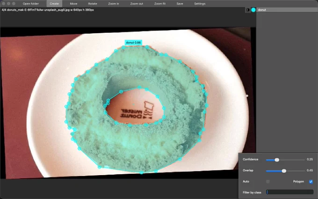Enable the Auto checkbox
Screen dimensions: 318x199
click(x=268, y=182)
